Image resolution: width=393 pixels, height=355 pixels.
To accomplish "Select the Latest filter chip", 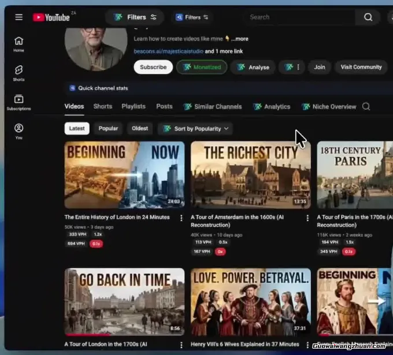I will [x=77, y=129].
